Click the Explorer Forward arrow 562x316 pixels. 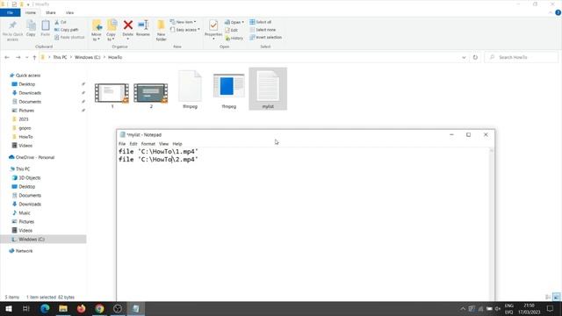tap(18, 57)
